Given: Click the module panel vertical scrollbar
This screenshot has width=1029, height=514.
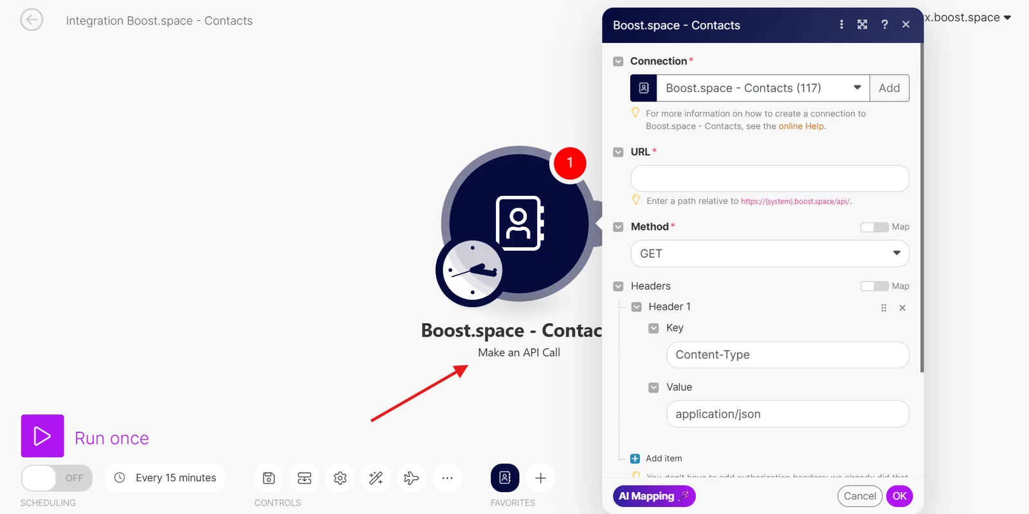Looking at the screenshot, I should [x=922, y=209].
